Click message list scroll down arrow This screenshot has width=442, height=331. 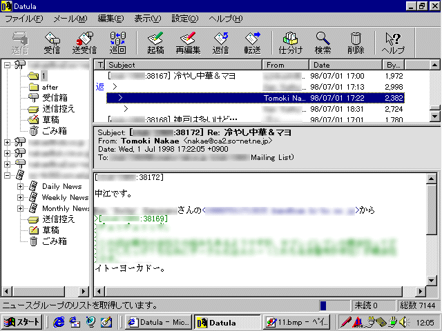coord(434,116)
